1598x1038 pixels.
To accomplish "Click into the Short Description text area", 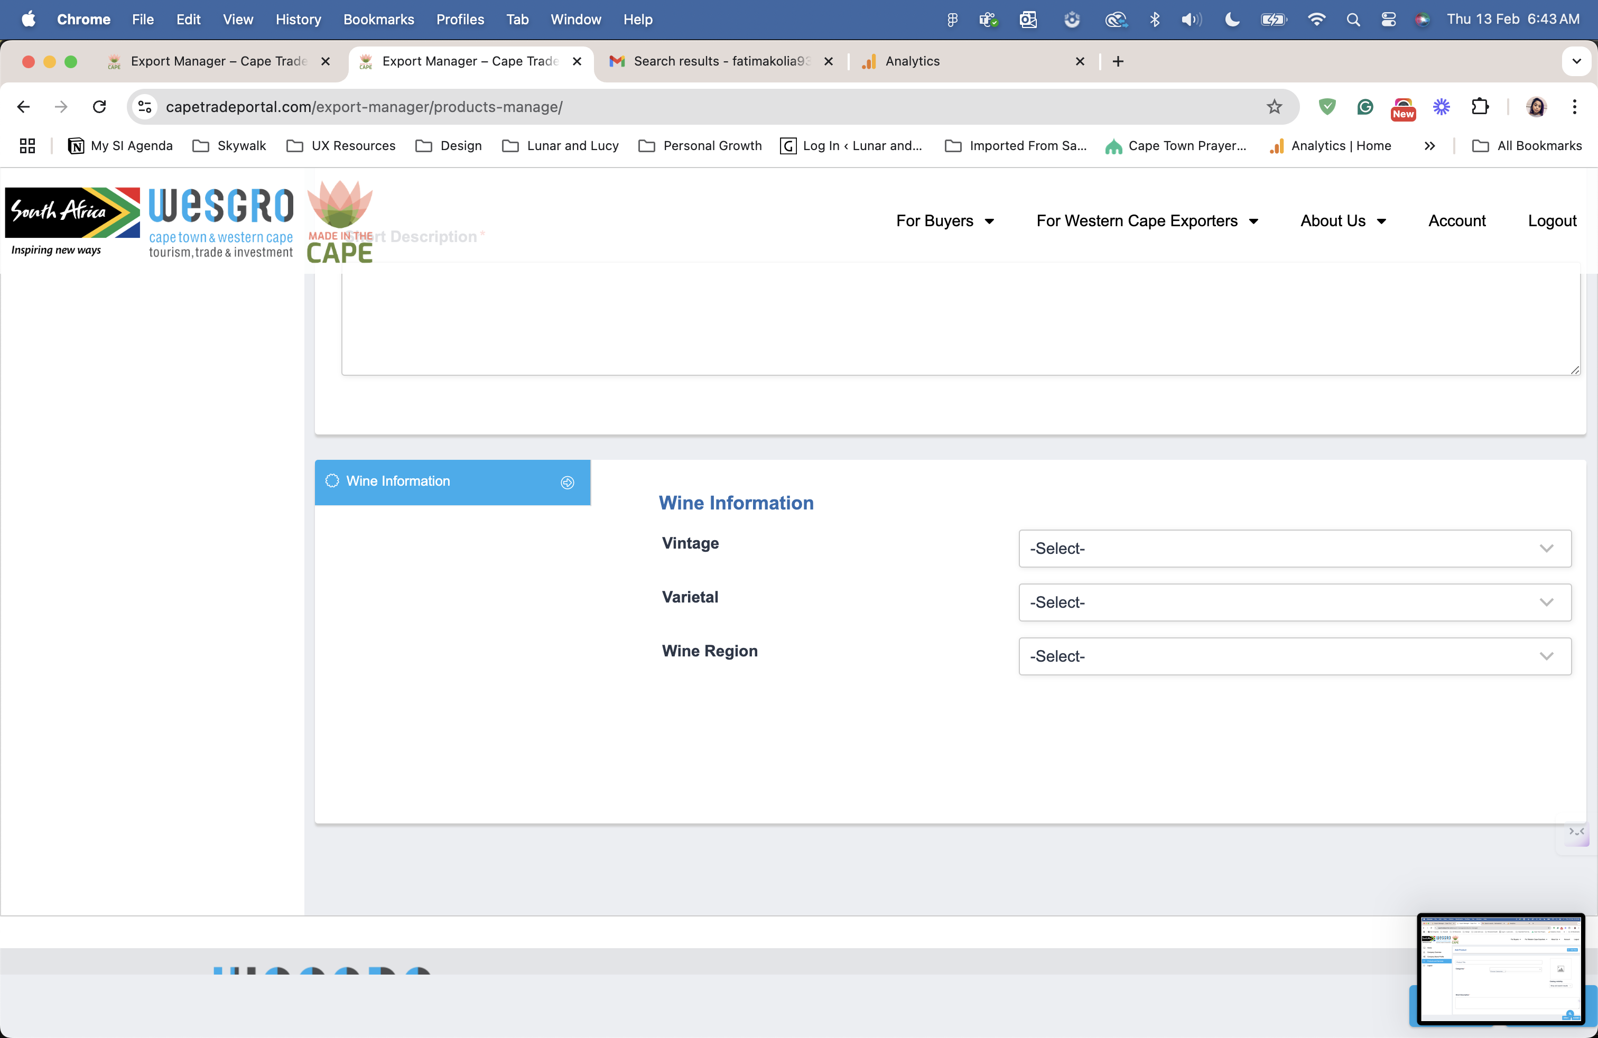I will point(960,319).
